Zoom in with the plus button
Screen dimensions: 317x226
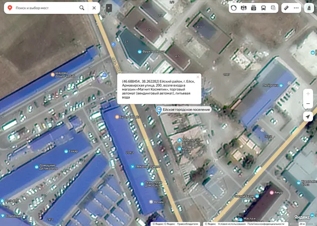(308, 93)
